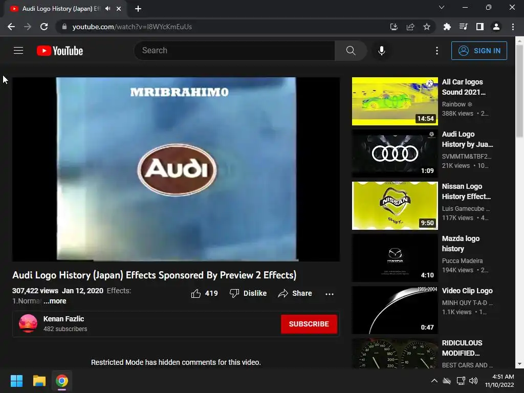524x393 pixels.
Task: Open File Explorer from taskbar
Action: tap(39, 381)
